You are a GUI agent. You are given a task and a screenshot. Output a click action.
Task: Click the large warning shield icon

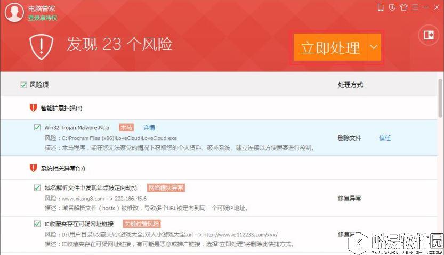[41, 47]
